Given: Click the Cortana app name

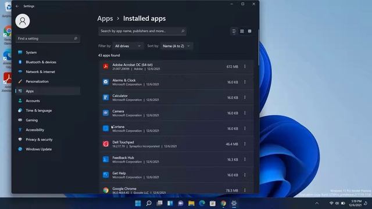Looking at the screenshot, I should point(119,127).
